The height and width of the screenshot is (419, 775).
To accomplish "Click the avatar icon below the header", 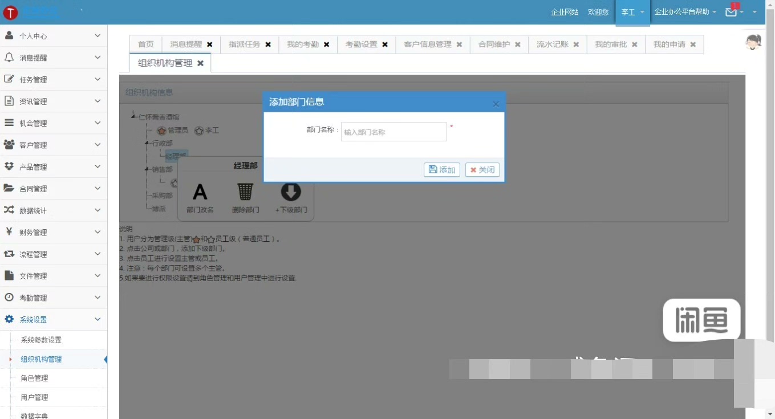I will (x=754, y=42).
